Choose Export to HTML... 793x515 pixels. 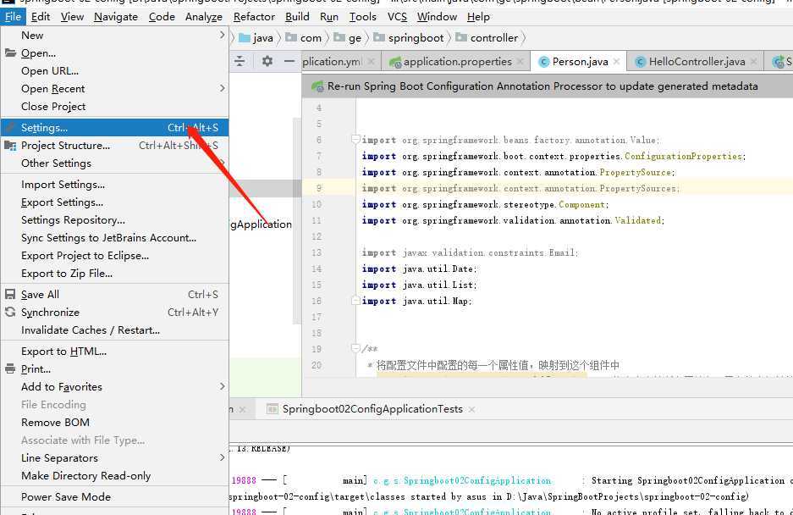(115, 351)
